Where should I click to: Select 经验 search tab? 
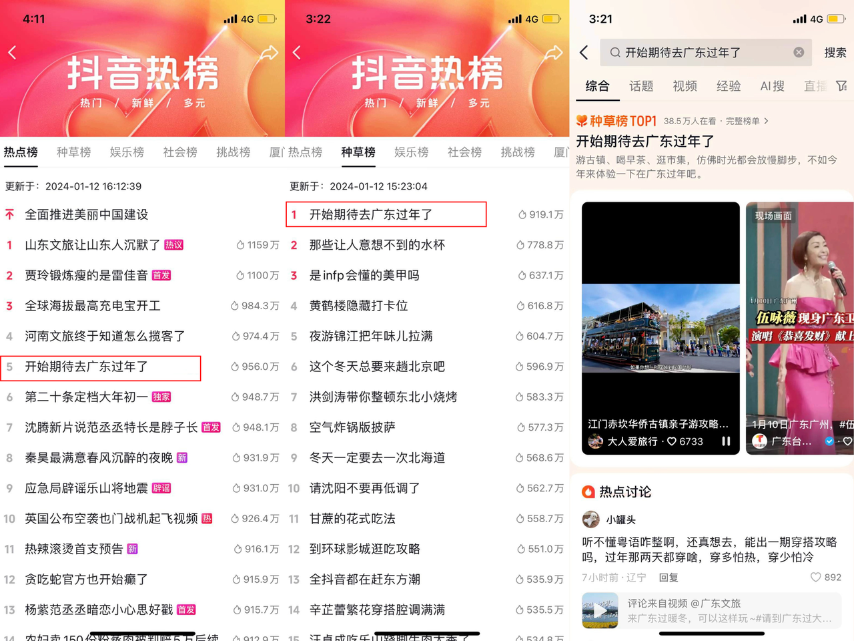pyautogui.click(x=729, y=85)
